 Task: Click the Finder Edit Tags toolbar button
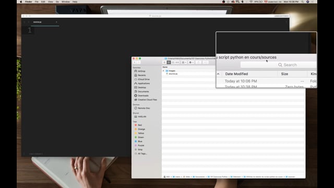point(206,62)
